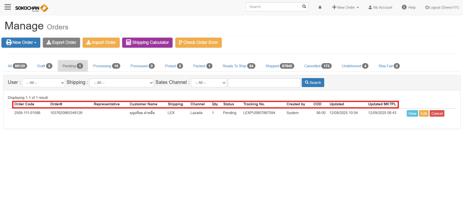Image resolution: width=463 pixels, height=208 pixels.
Task: Click the Export Order button
Action: 61,42
